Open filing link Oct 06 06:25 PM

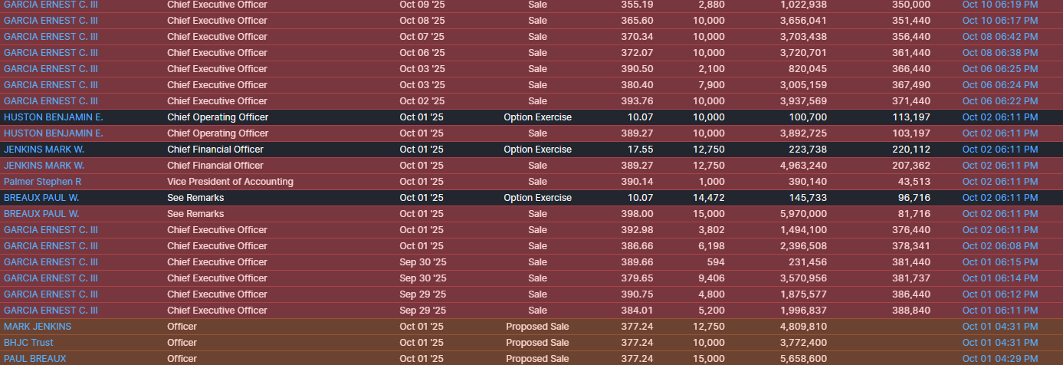coord(1000,69)
